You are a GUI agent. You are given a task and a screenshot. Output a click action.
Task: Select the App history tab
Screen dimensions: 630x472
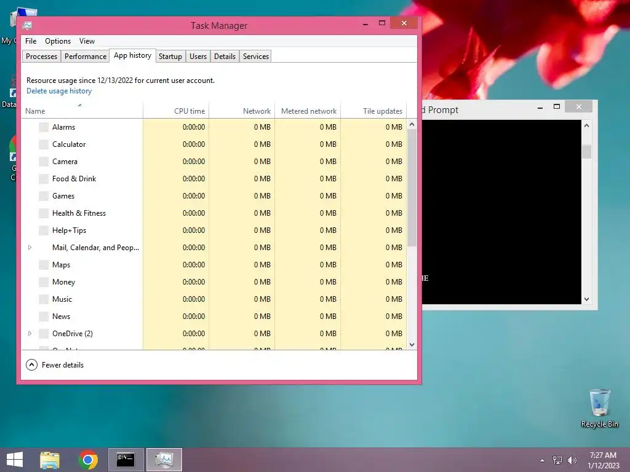point(133,56)
